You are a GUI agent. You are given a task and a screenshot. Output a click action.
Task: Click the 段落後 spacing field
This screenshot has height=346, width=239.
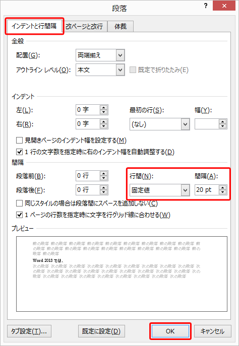click(88, 190)
